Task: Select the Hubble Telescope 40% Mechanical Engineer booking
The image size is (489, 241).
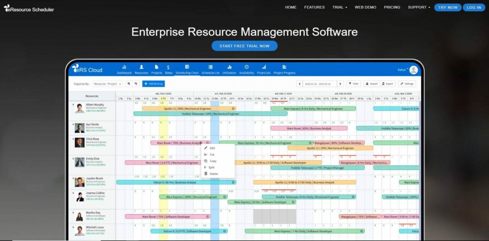Action: coord(210,114)
